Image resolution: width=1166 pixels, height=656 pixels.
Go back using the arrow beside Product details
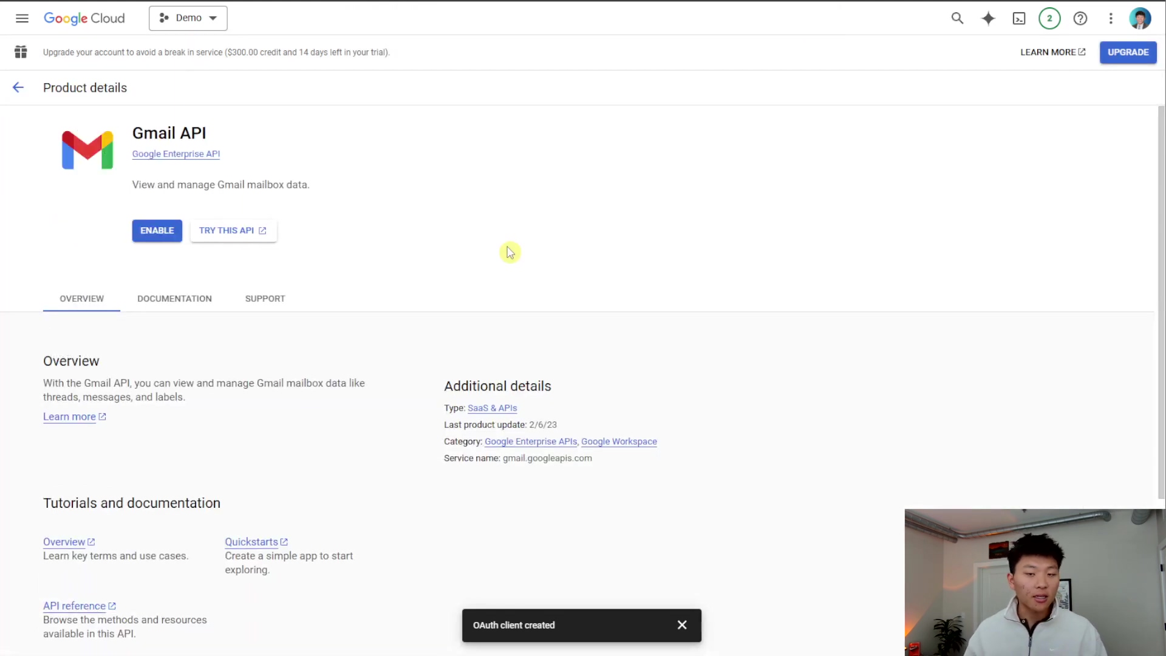[x=18, y=87]
